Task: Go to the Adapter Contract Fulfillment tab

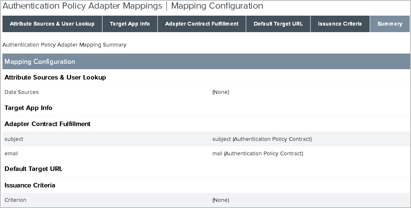Action: pyautogui.click(x=202, y=24)
